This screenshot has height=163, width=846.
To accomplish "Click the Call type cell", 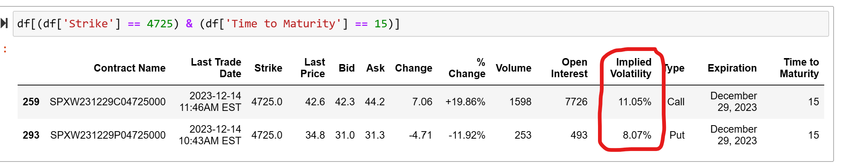I will [676, 102].
